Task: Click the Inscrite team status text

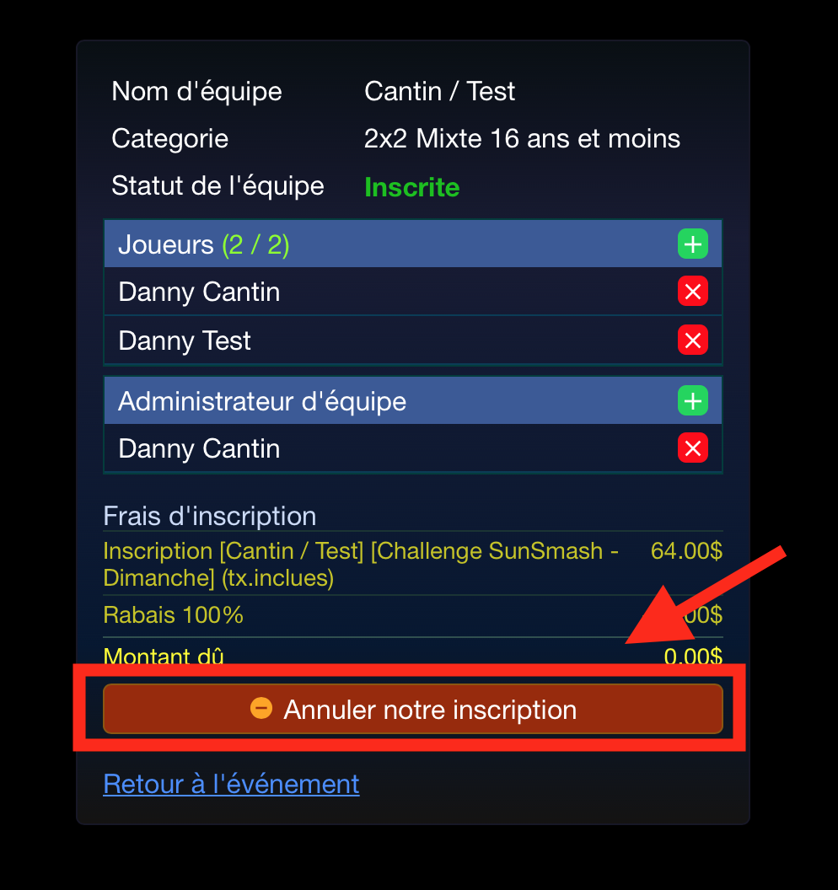Action: tap(411, 187)
